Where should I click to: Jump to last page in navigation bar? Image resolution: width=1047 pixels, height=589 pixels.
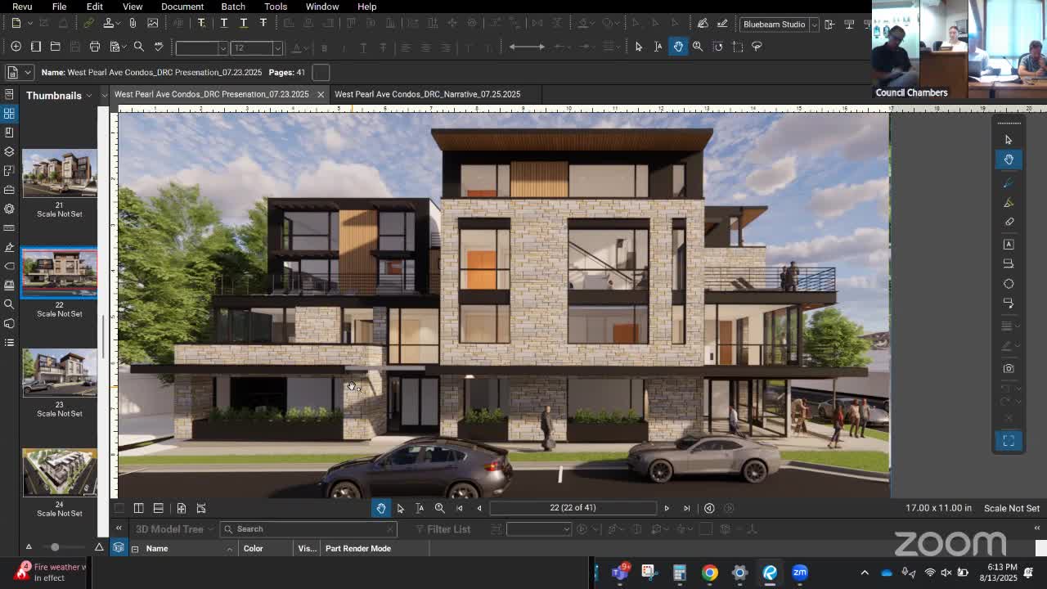click(x=686, y=508)
